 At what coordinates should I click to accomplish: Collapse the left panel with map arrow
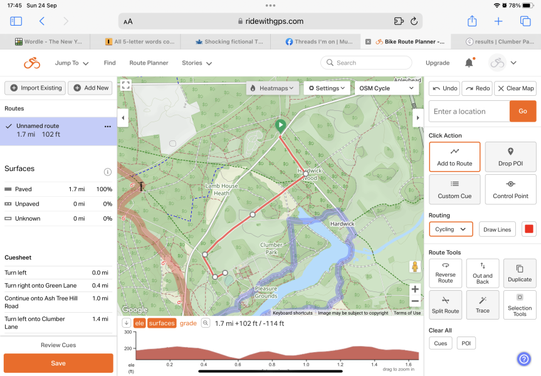click(x=123, y=118)
